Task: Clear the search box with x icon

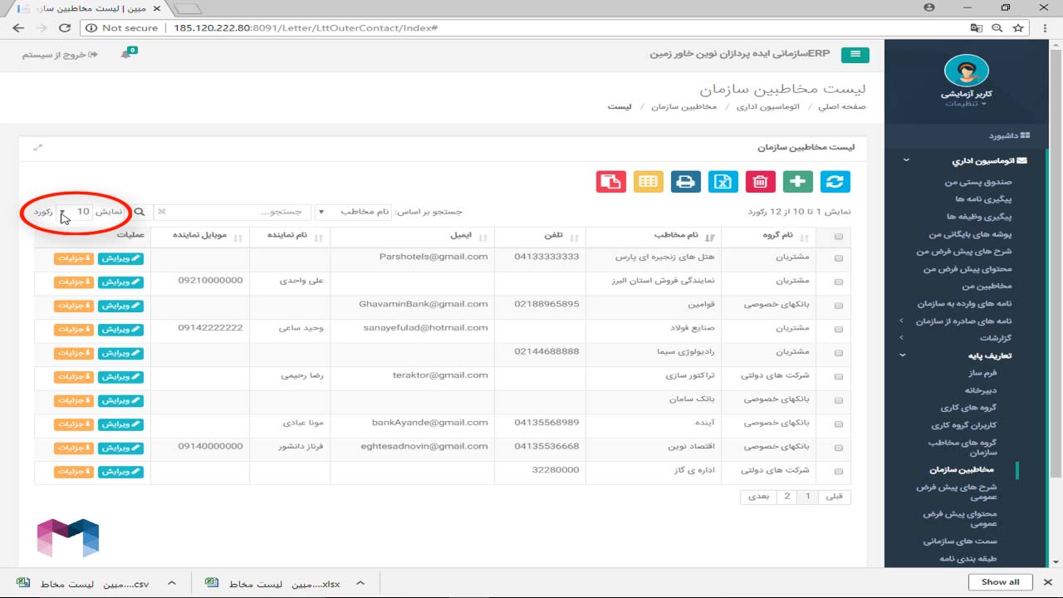Action: point(162,212)
